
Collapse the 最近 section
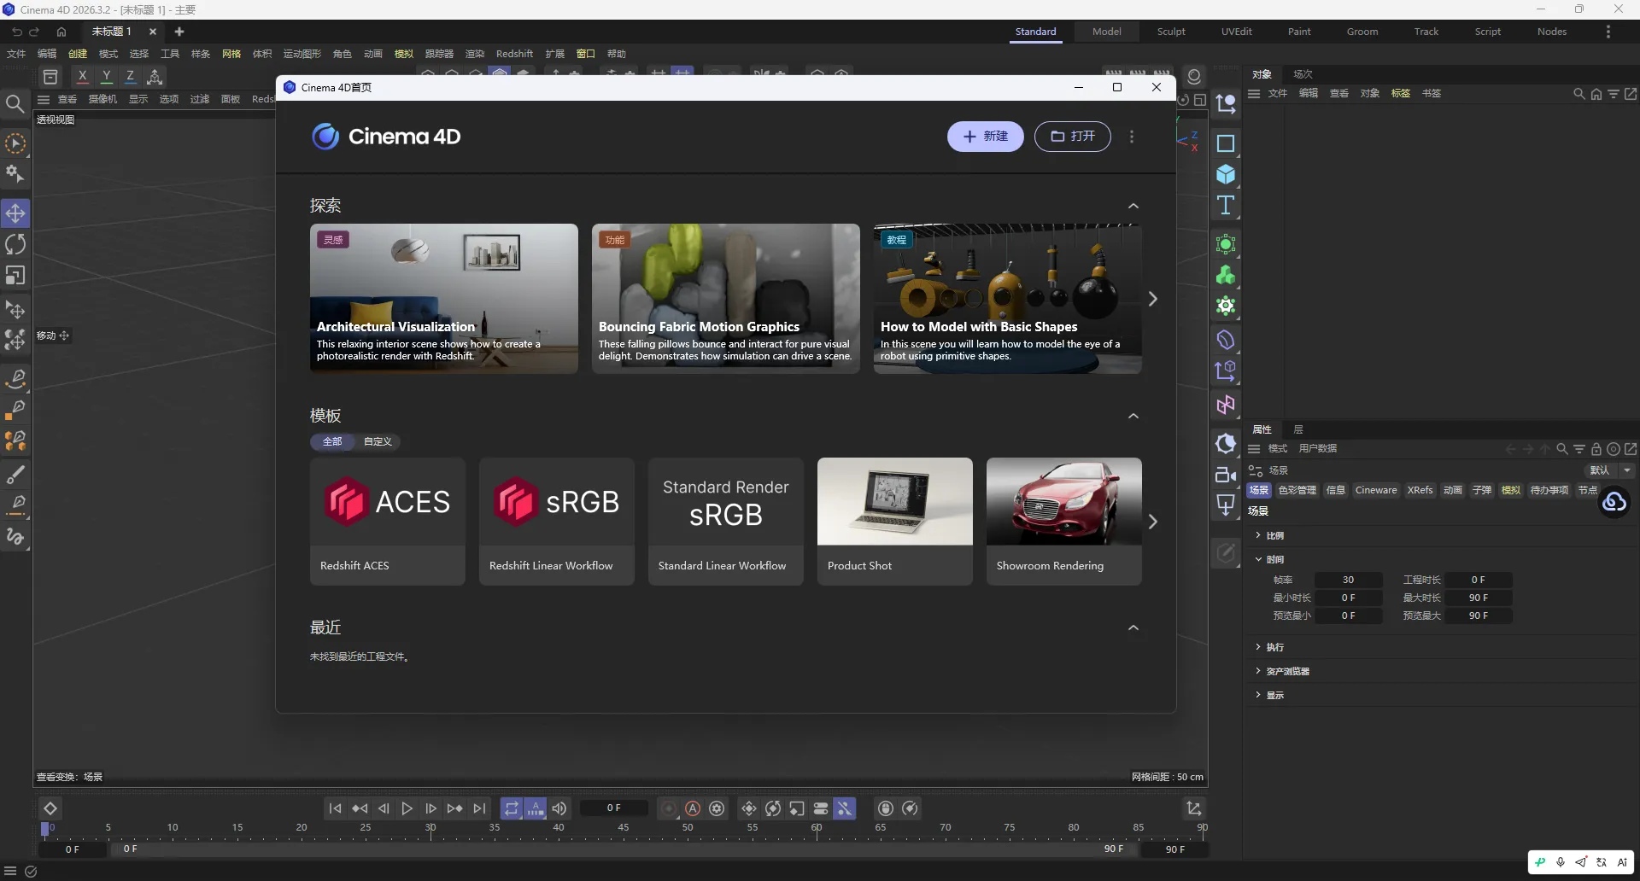(x=1133, y=627)
